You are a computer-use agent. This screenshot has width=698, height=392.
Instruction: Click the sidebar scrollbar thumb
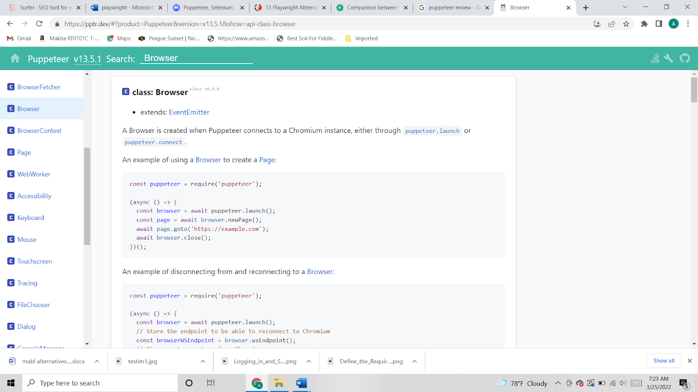(87, 196)
